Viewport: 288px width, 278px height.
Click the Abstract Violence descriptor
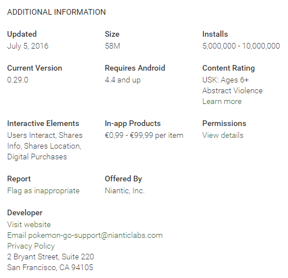pyautogui.click(x=232, y=90)
